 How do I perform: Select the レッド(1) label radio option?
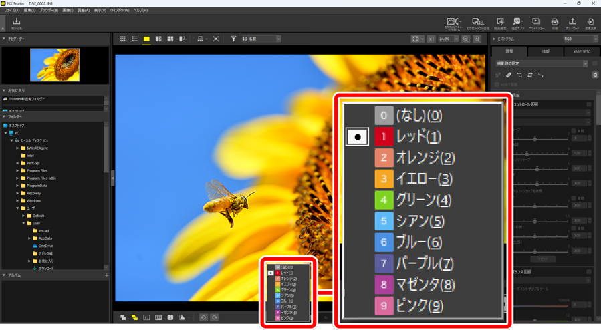[358, 137]
